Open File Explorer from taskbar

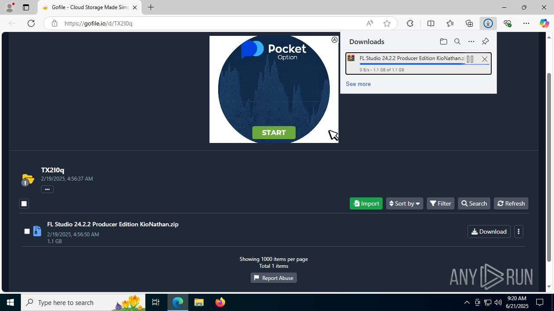click(199, 302)
